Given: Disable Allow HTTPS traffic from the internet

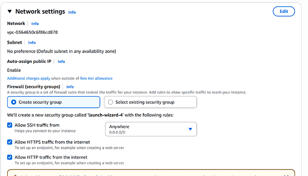Looking at the screenshot, I should click(x=10, y=142).
